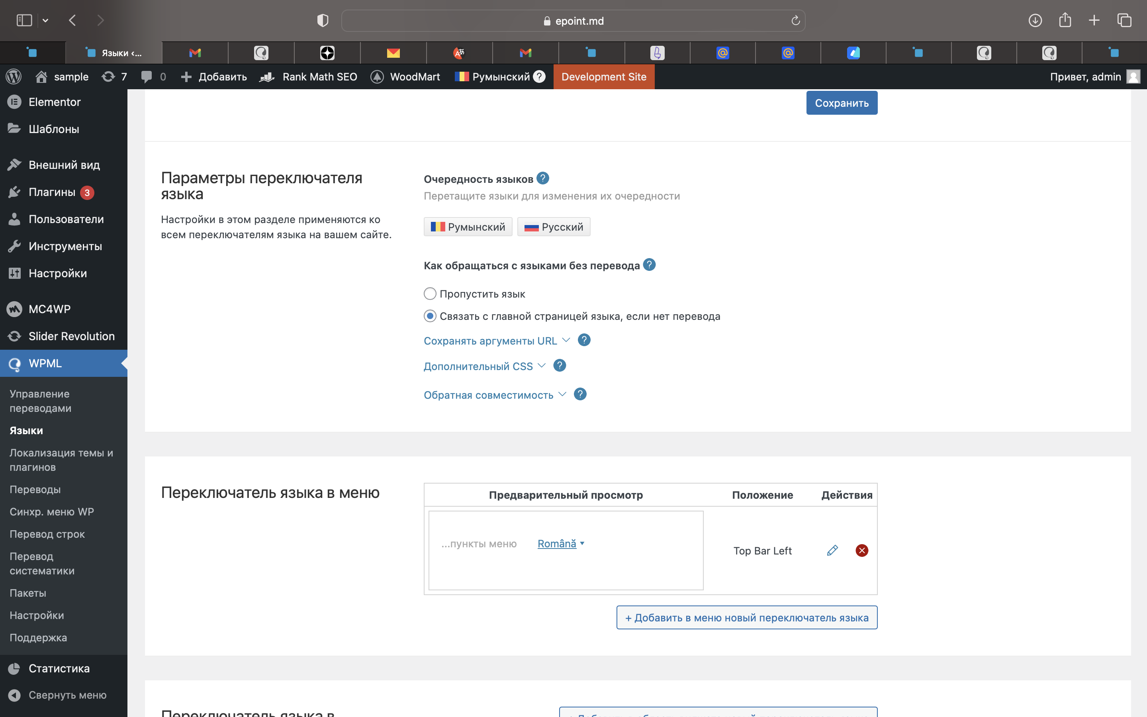
Task: Click the privacy shield icon
Action: (323, 20)
